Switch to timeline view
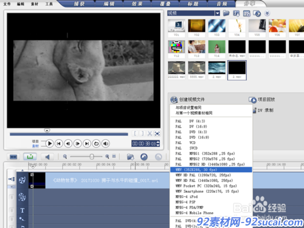The width and height of the screenshot is (304, 228). tap(30, 157)
